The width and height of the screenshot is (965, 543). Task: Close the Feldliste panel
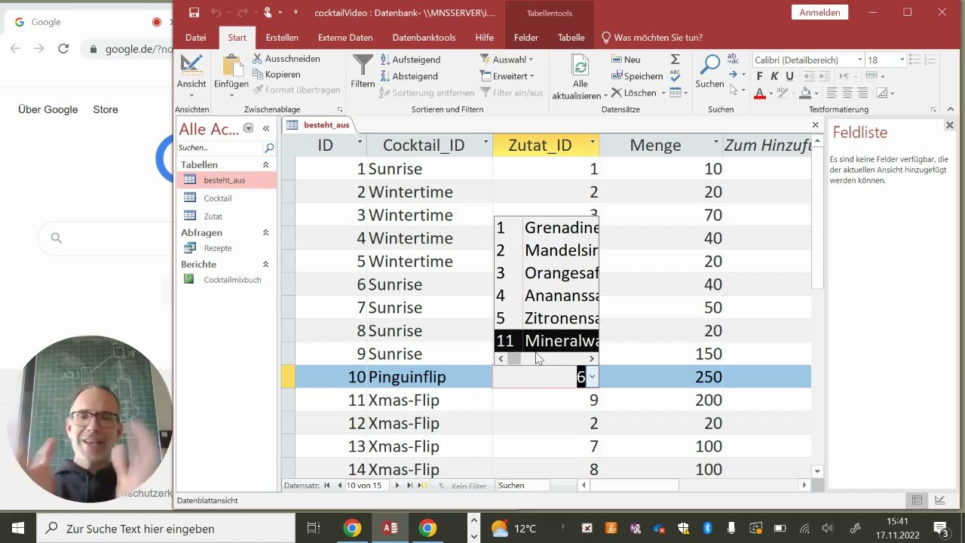pyautogui.click(x=950, y=125)
